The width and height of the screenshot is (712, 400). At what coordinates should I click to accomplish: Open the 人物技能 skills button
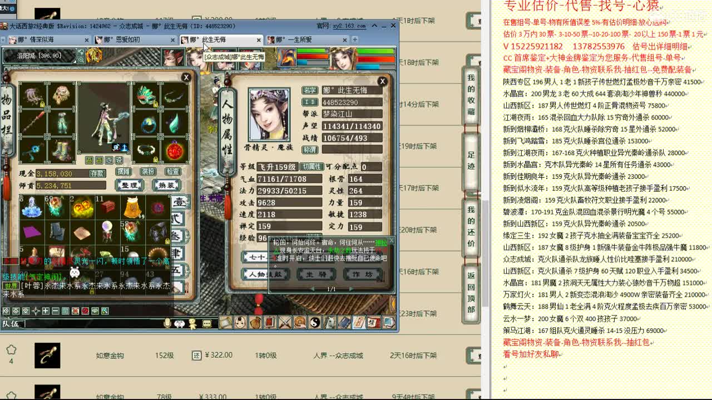point(265,274)
